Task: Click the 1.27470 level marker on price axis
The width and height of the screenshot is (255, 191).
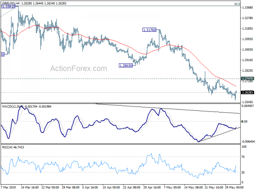Action: pyautogui.click(x=247, y=79)
